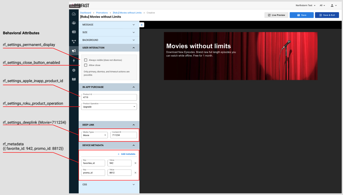
Task: Open the lightning bolt icon in sidebar
Action: pos(74,60)
